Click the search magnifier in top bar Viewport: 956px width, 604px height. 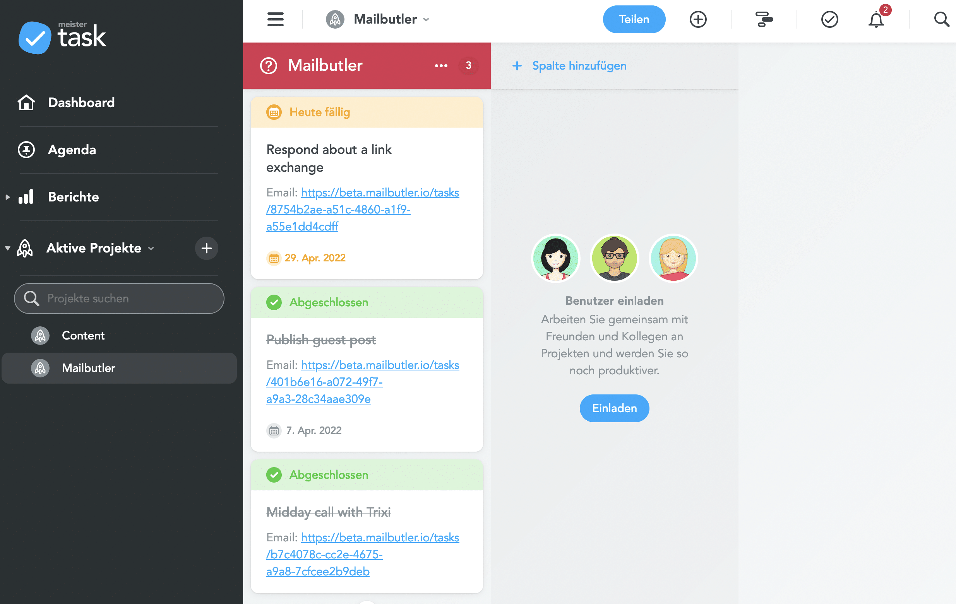(x=941, y=19)
